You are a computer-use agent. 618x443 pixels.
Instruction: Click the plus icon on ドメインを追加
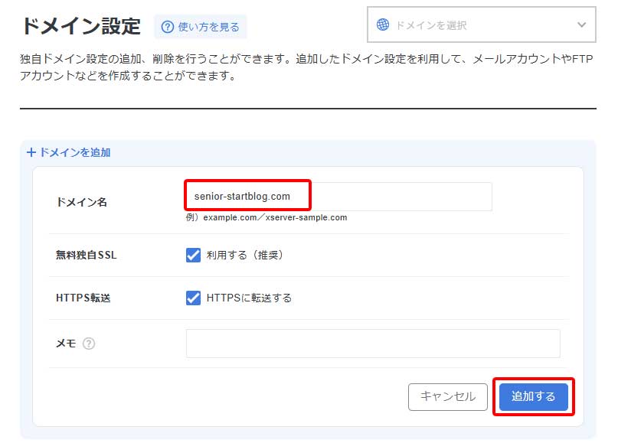click(30, 152)
